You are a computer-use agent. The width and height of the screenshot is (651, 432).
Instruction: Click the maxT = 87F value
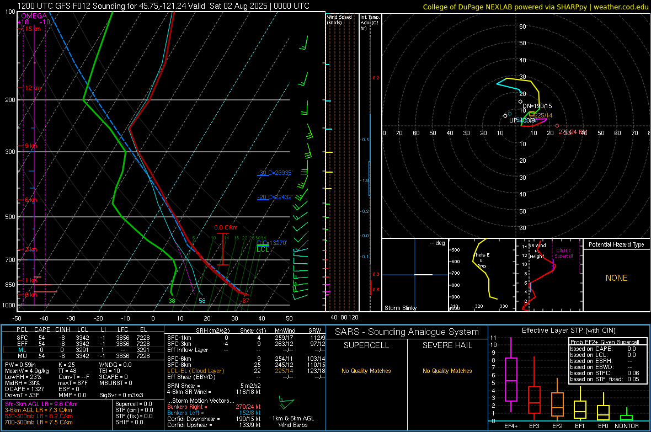(73, 383)
